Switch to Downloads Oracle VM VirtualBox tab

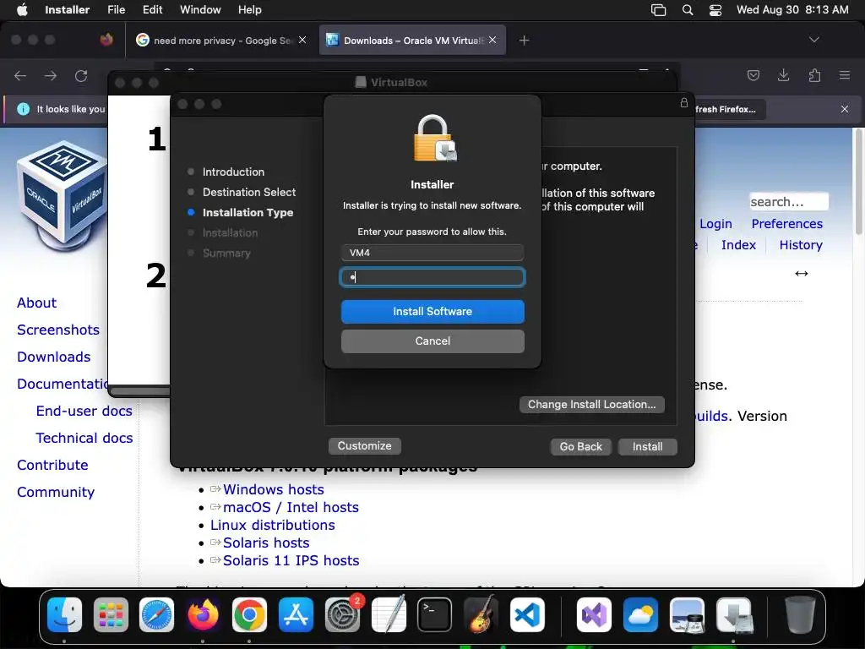click(x=412, y=41)
